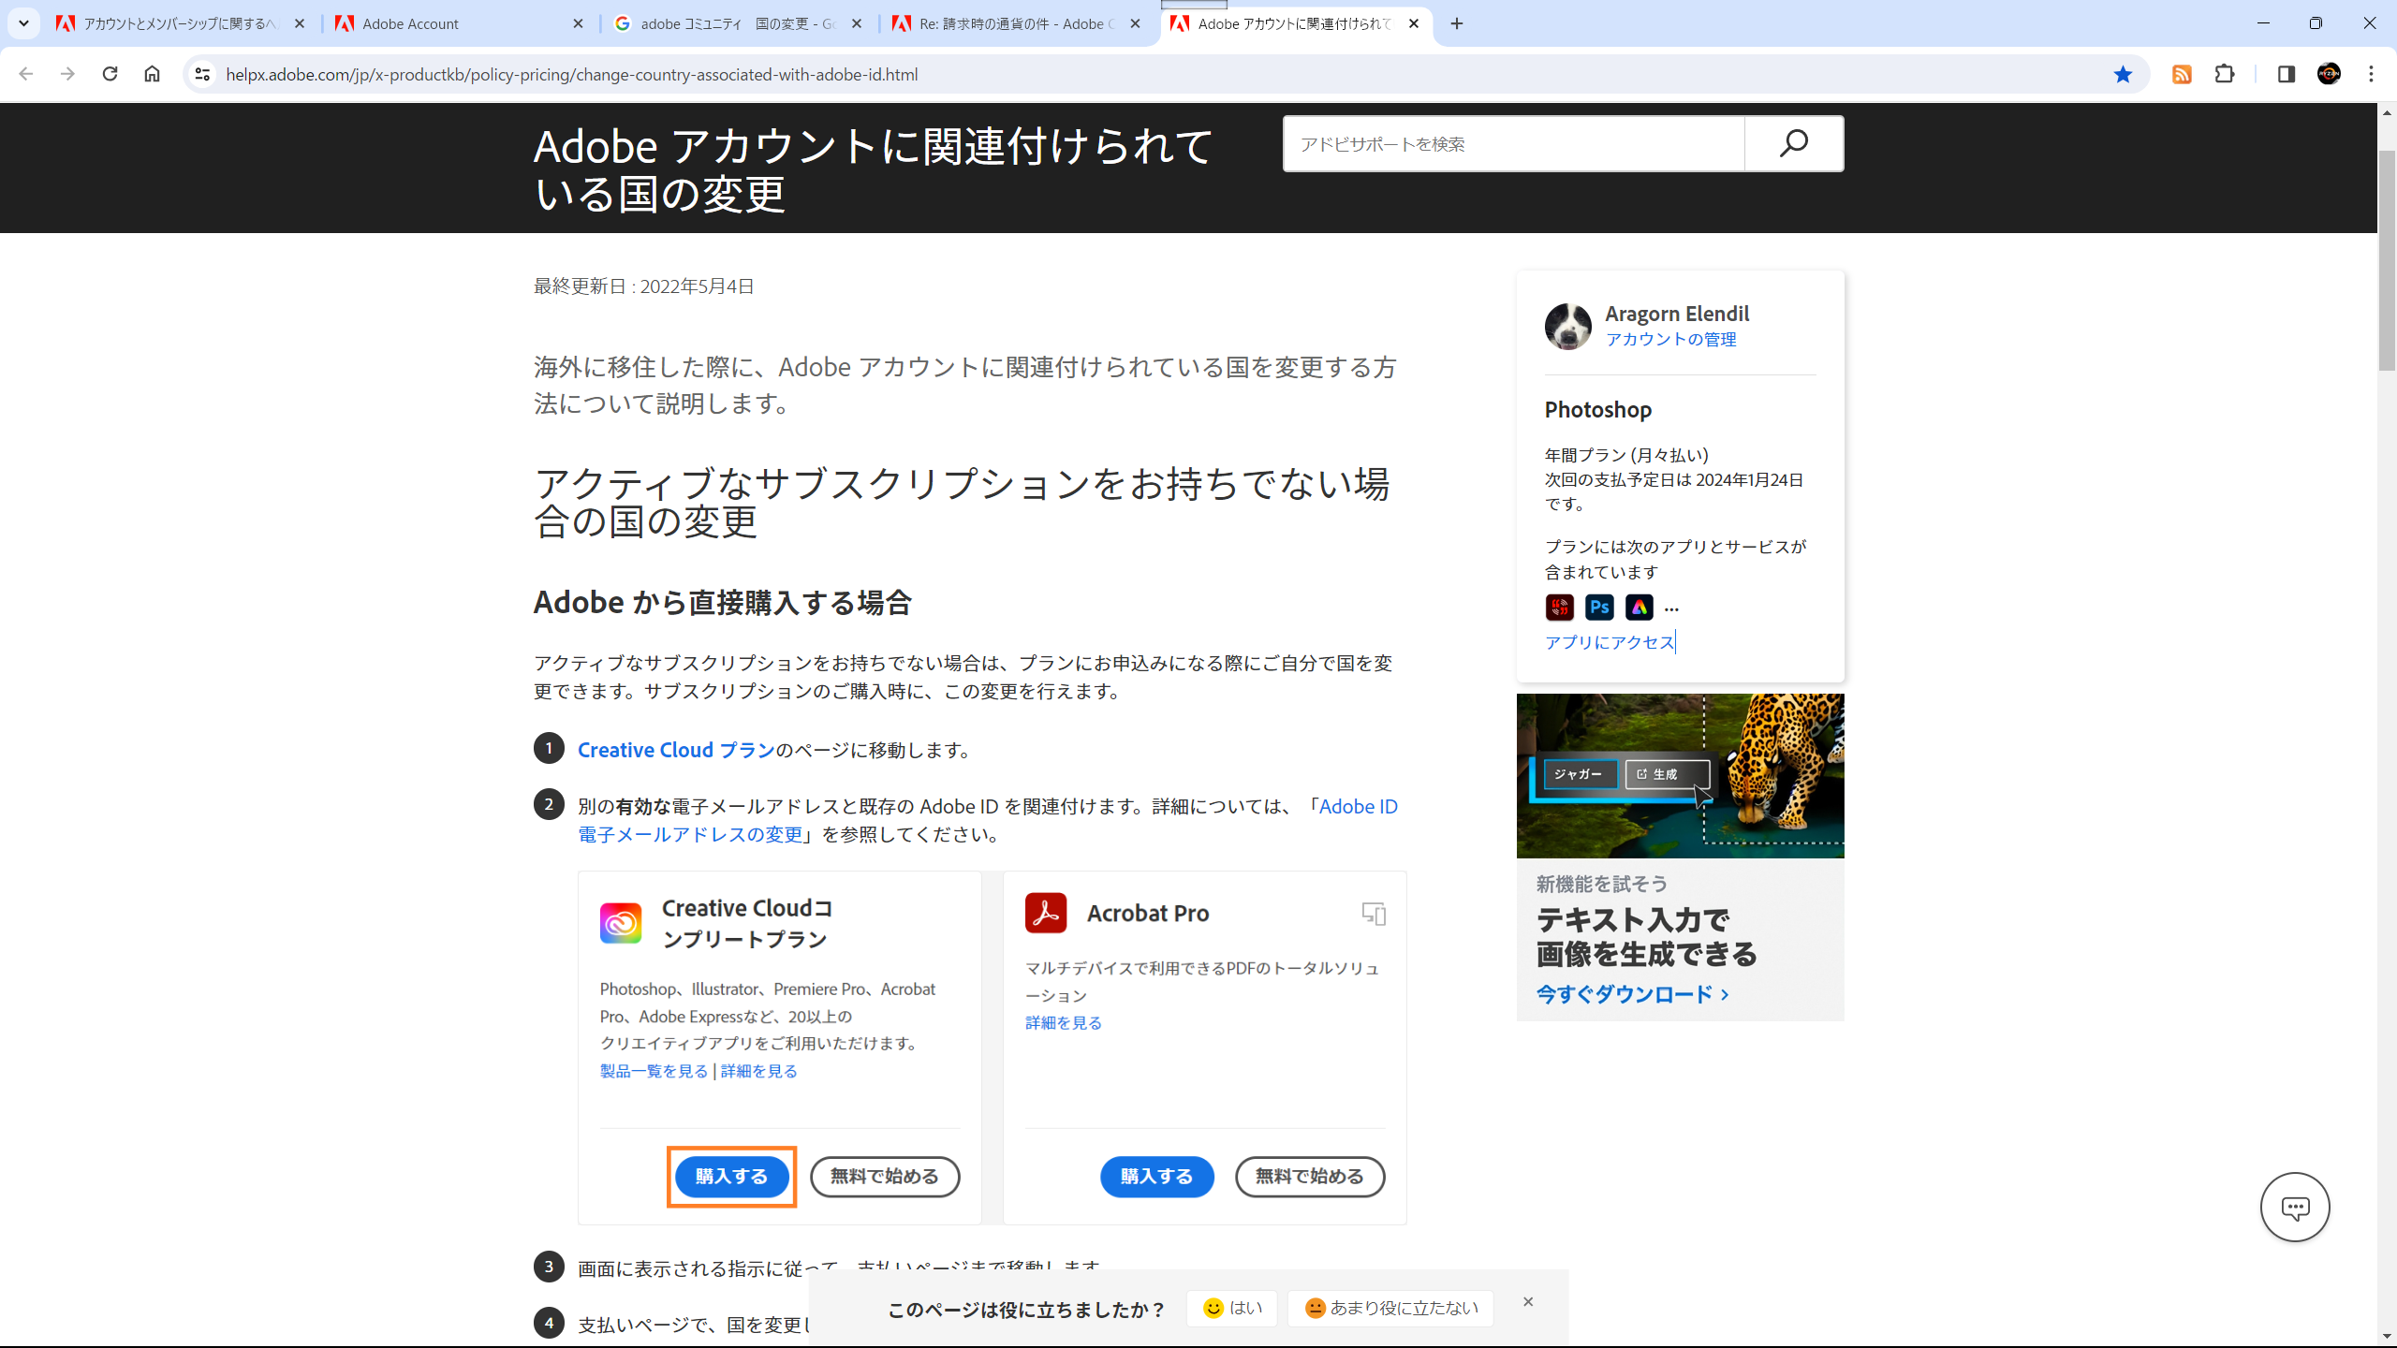The height and width of the screenshot is (1348, 2397).
Task: Open 製品一覧を見る link
Action: [x=654, y=1071]
